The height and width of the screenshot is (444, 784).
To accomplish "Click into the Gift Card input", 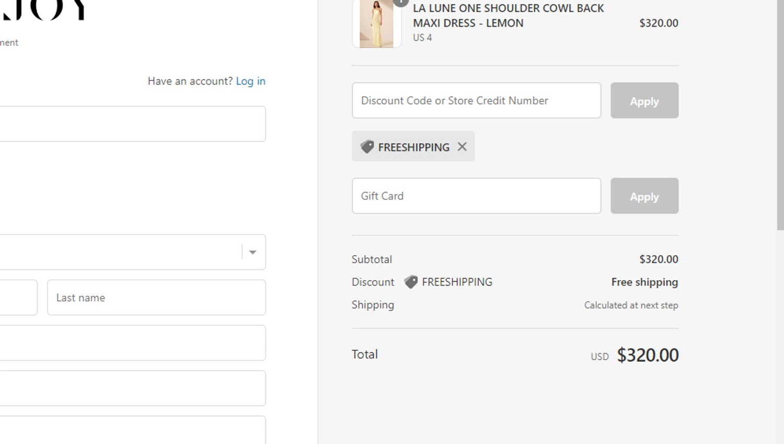I will (x=476, y=196).
